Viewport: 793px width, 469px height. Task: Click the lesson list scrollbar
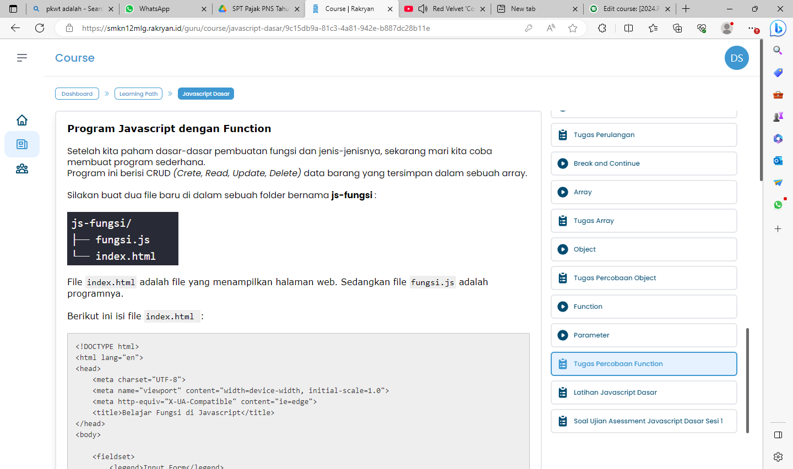click(x=747, y=380)
